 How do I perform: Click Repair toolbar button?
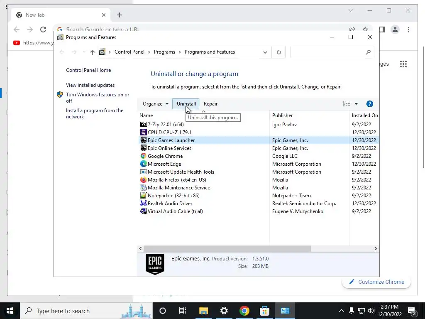210,104
